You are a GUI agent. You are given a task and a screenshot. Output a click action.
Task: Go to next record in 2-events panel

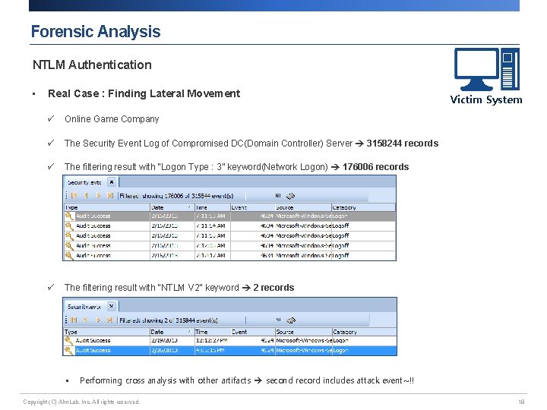point(98,320)
